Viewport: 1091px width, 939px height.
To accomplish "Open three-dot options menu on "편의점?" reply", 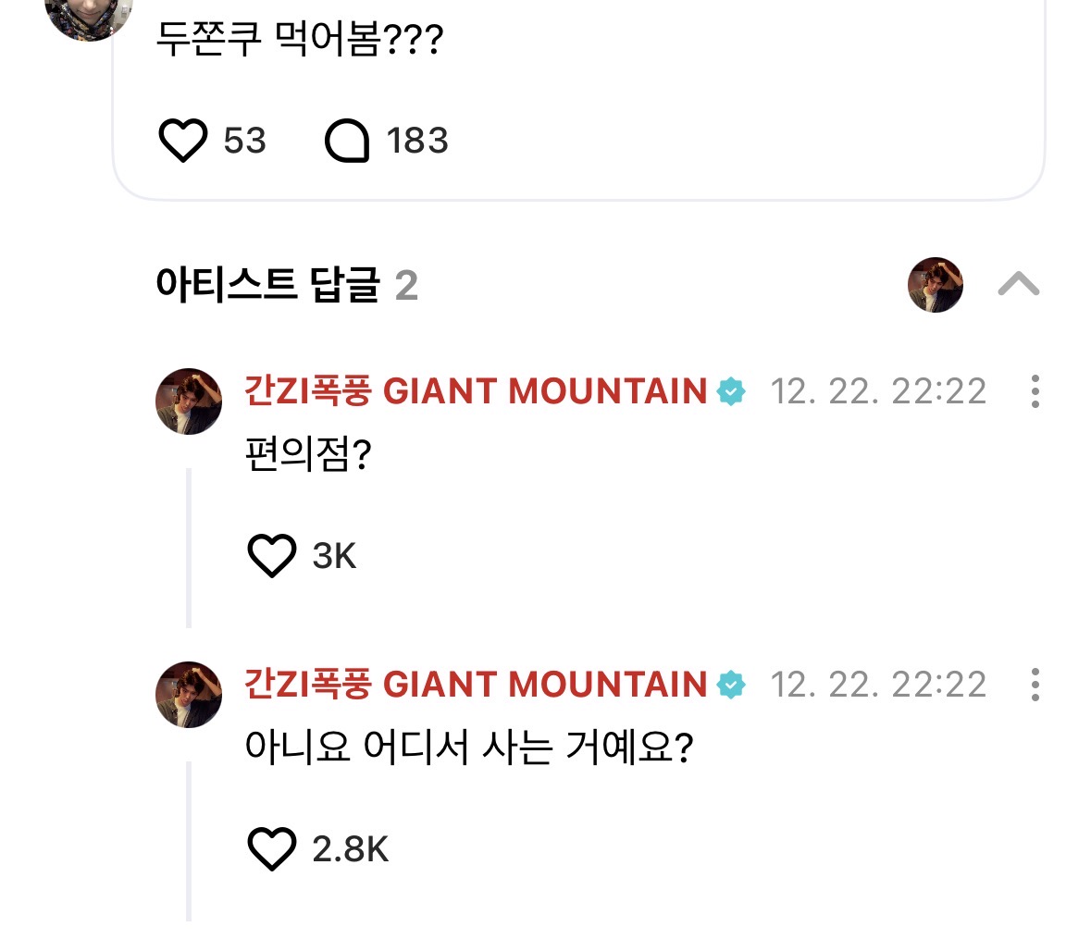I will click(x=1035, y=392).
